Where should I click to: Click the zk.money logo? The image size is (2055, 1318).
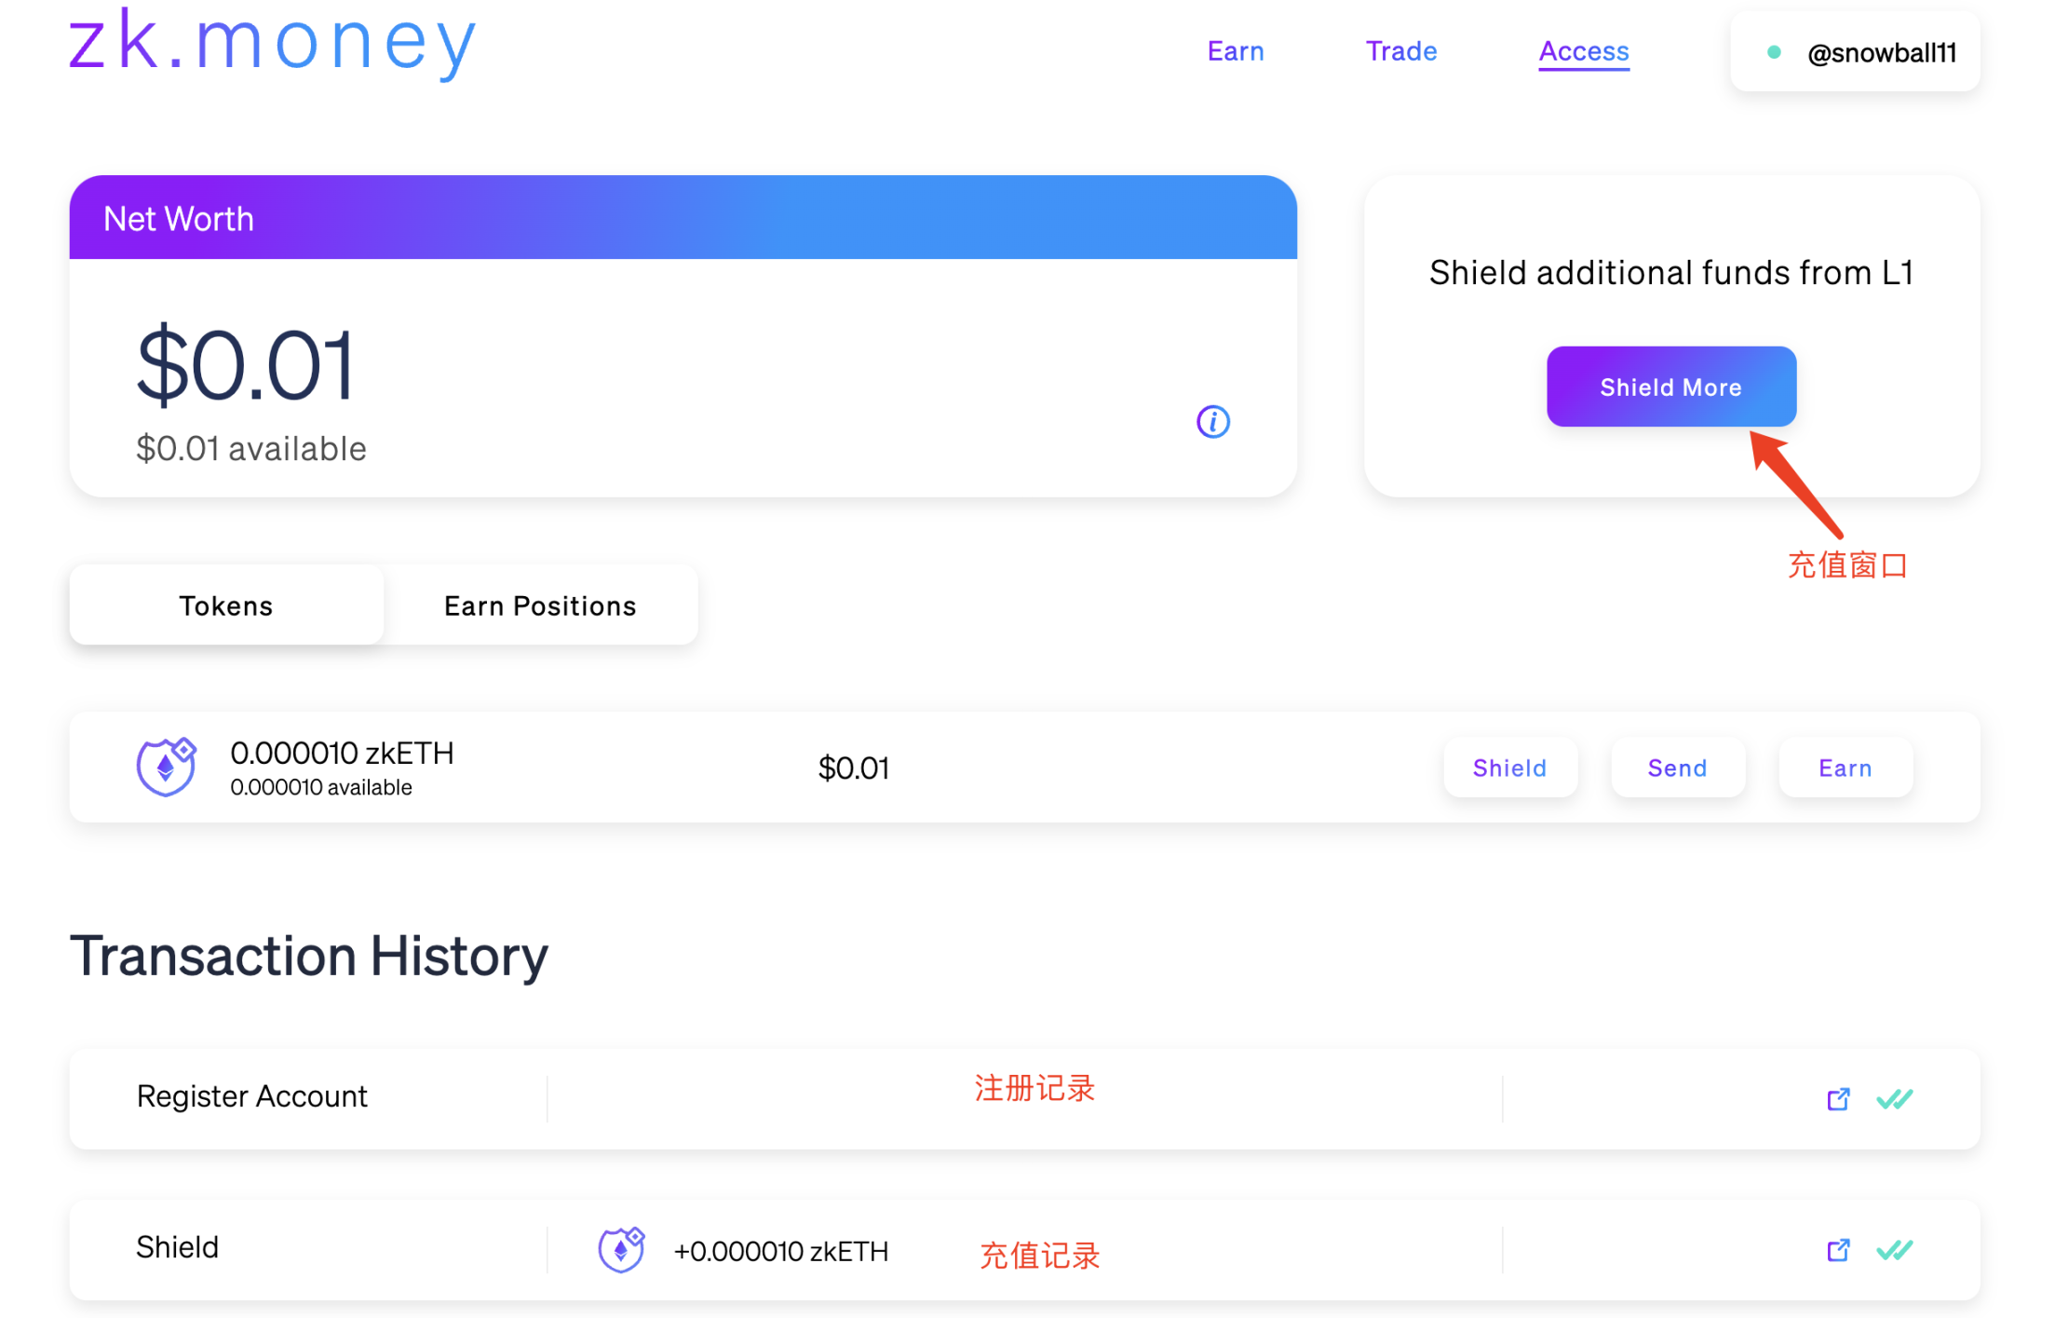273,42
